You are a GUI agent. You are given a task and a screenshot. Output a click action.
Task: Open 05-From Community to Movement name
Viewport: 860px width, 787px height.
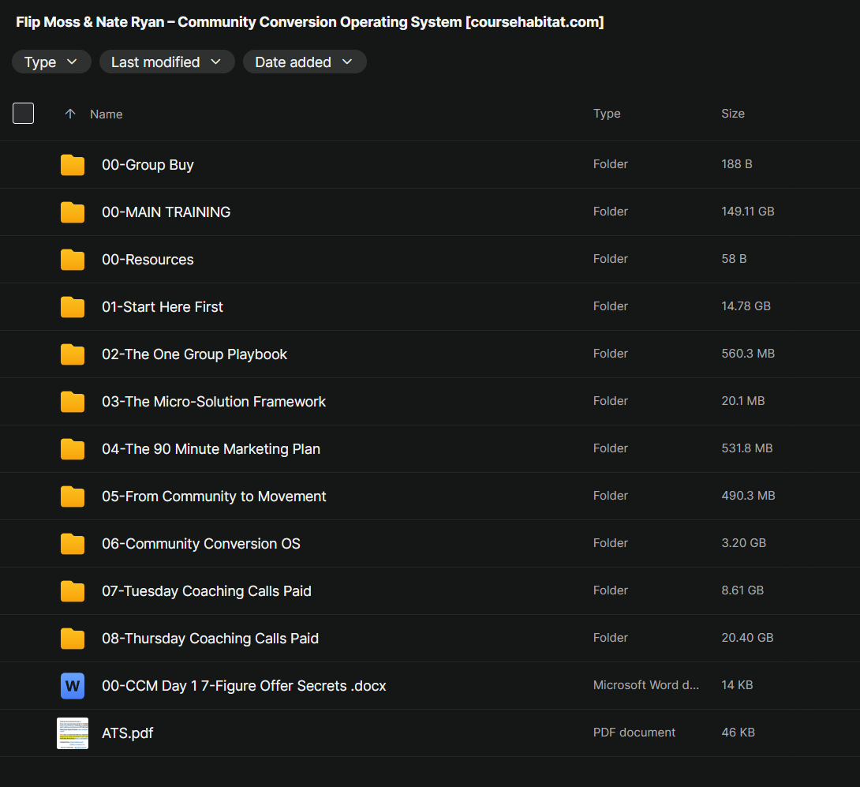(x=214, y=497)
